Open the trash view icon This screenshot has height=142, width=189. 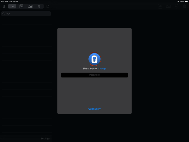39,7
